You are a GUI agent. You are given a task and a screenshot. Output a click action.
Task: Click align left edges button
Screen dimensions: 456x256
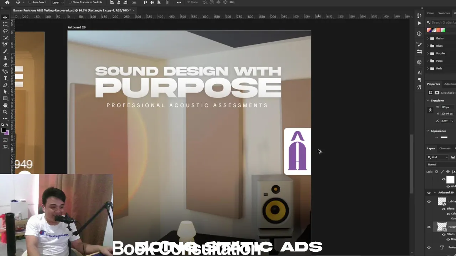coord(112,2)
